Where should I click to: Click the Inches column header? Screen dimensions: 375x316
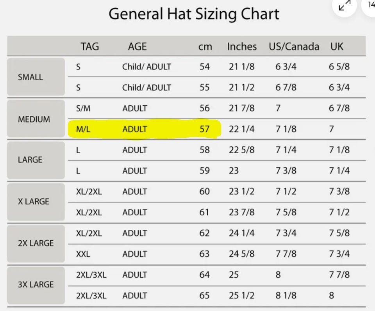pos(242,47)
